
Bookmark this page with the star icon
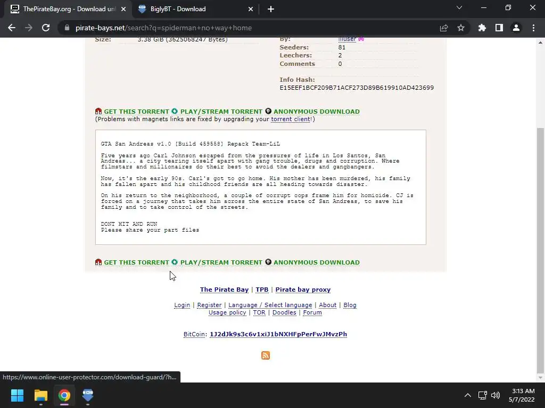(461, 28)
